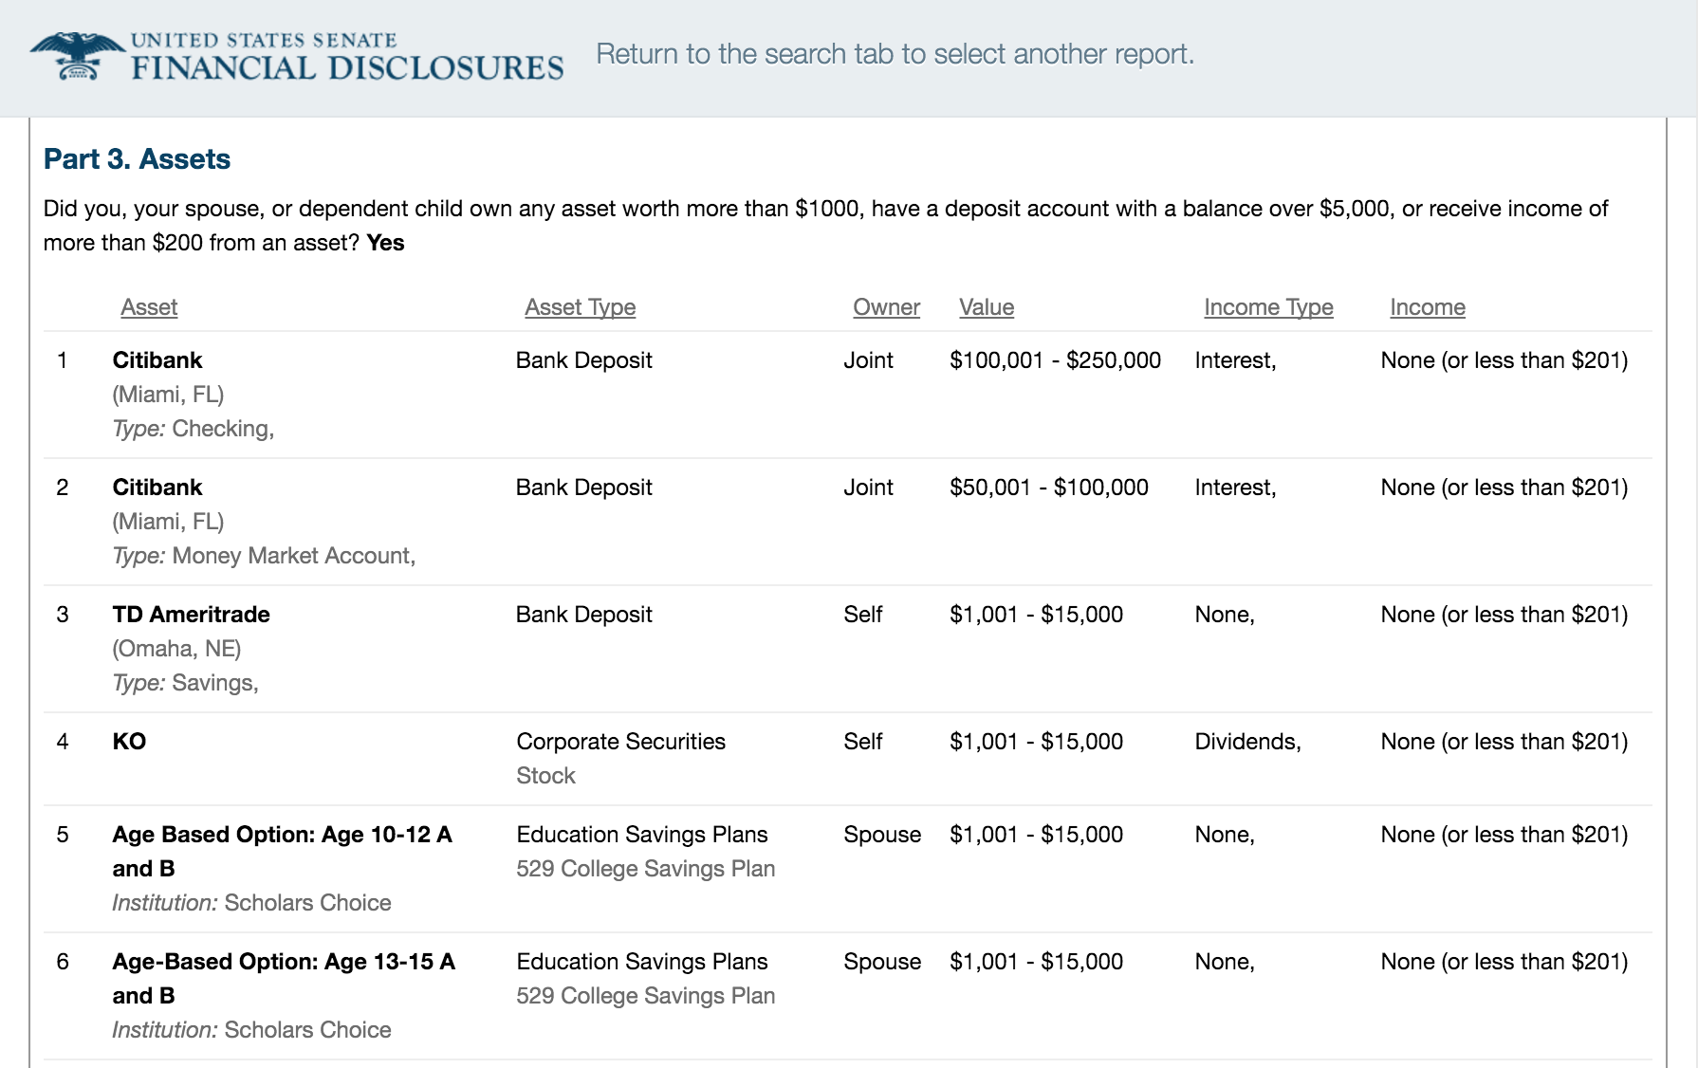Sort table by Value column header
Screen dimensions: 1698x1068
pyautogui.click(x=987, y=307)
